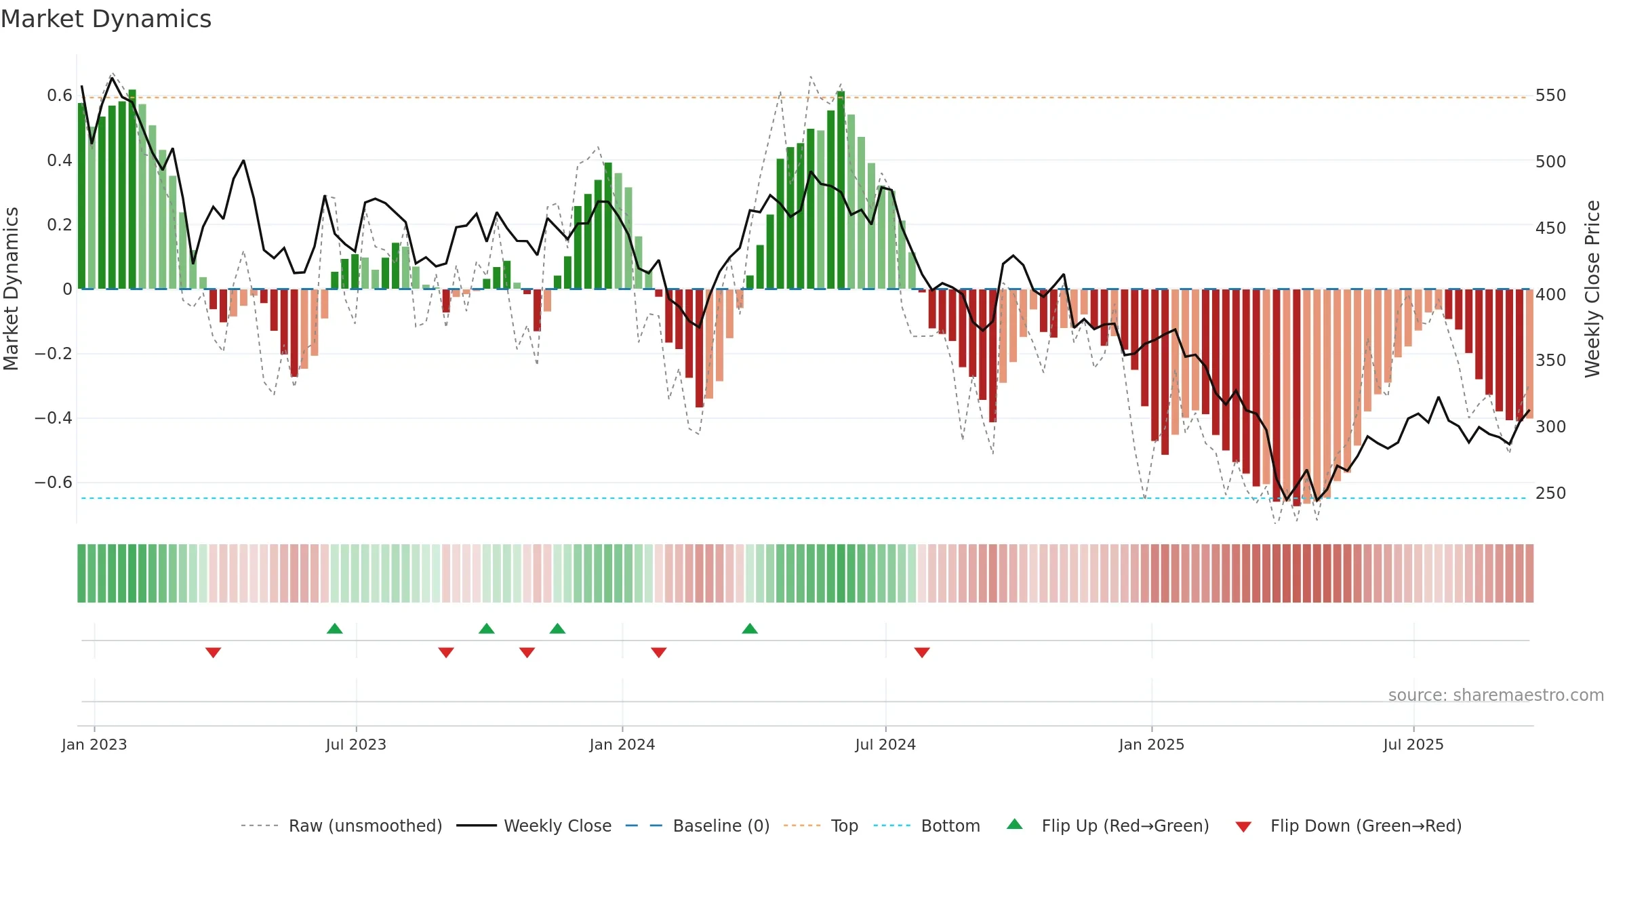1627x915 pixels.
Task: Click the Jan 2024 x-axis label
Action: pos(622,744)
